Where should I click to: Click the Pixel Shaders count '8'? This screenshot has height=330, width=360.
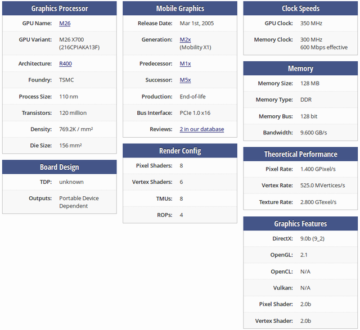point(181,166)
